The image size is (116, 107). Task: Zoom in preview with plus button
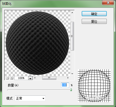[x=12, y=78]
